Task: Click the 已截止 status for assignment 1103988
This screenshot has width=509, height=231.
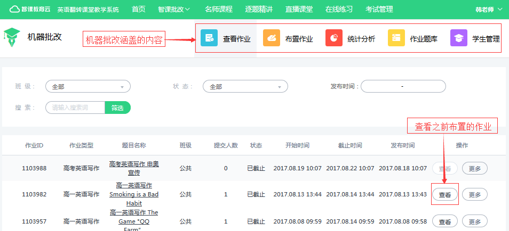Action: tap(256, 168)
